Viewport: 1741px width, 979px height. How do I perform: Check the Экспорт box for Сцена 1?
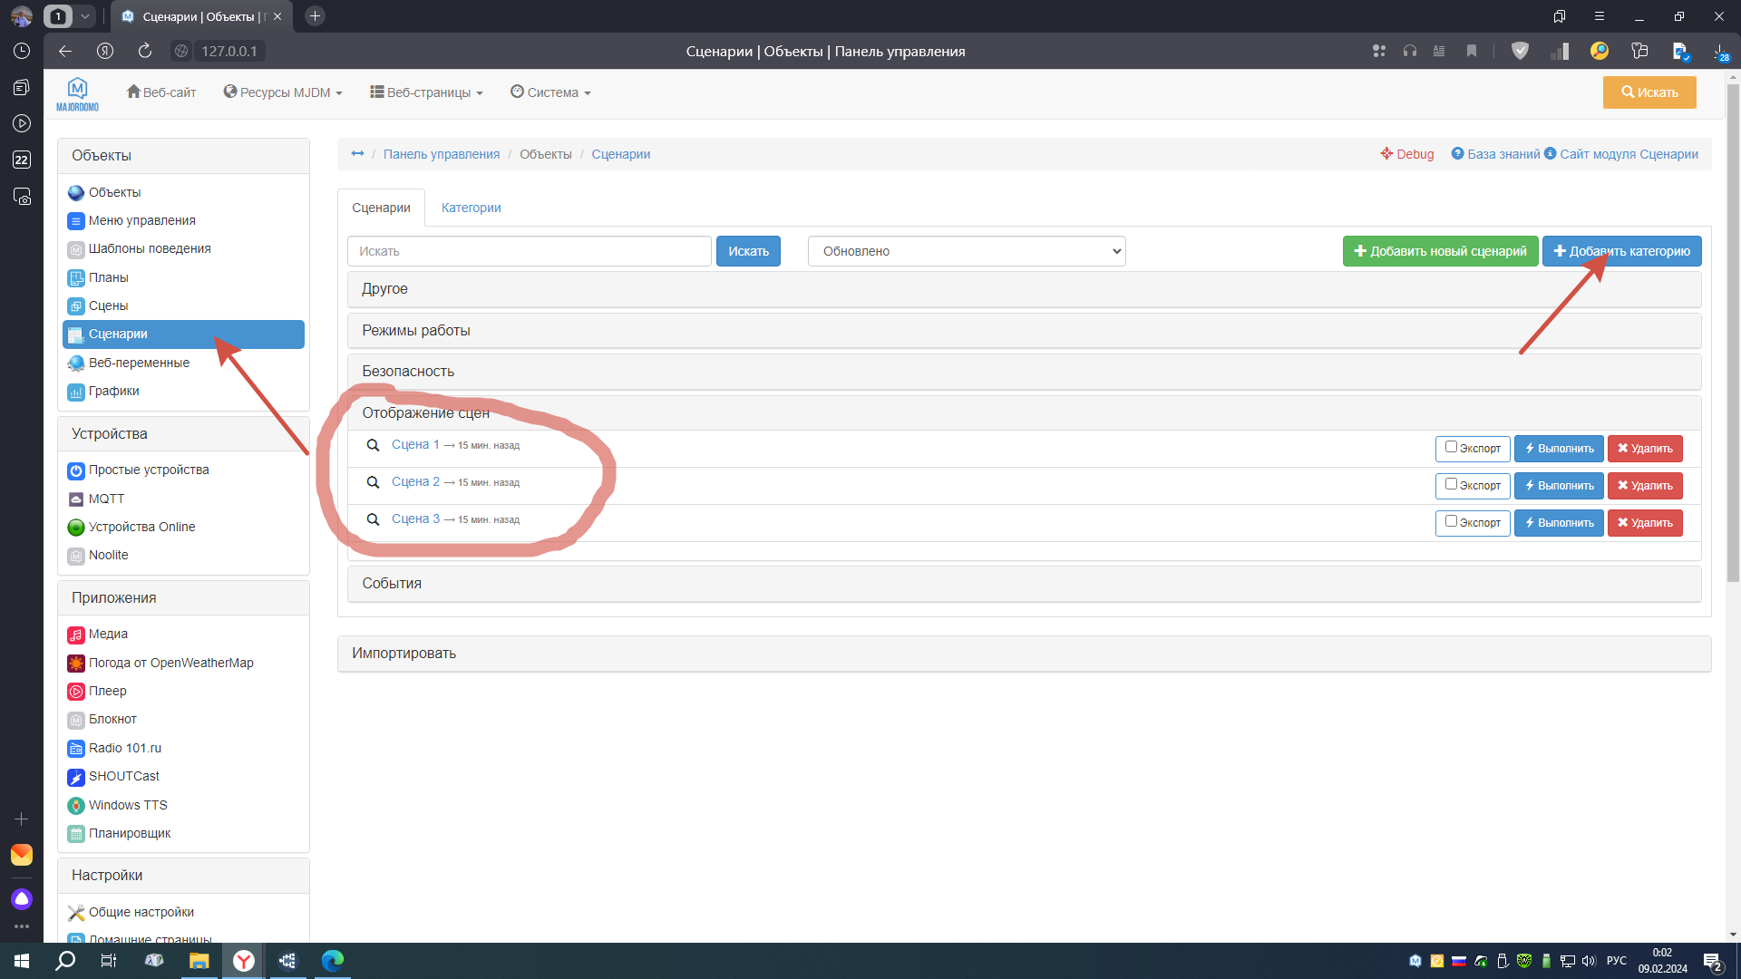click(1451, 447)
